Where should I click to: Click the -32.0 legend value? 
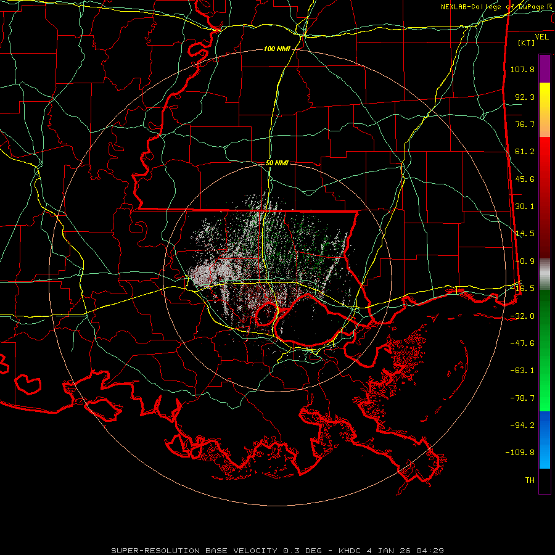tap(522, 316)
